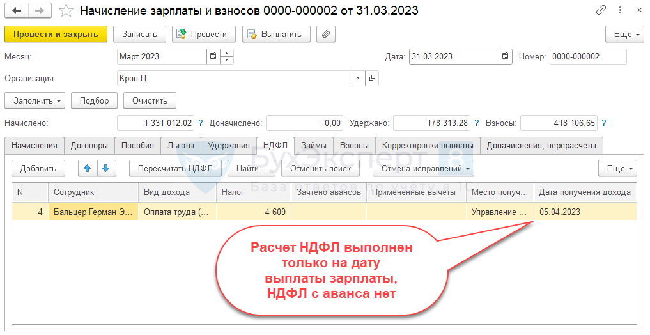Expand the Организация dropdown list
Screen dimensions: 650x335
[x=357, y=79]
